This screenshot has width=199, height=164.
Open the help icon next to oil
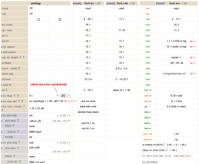coord(6,90)
